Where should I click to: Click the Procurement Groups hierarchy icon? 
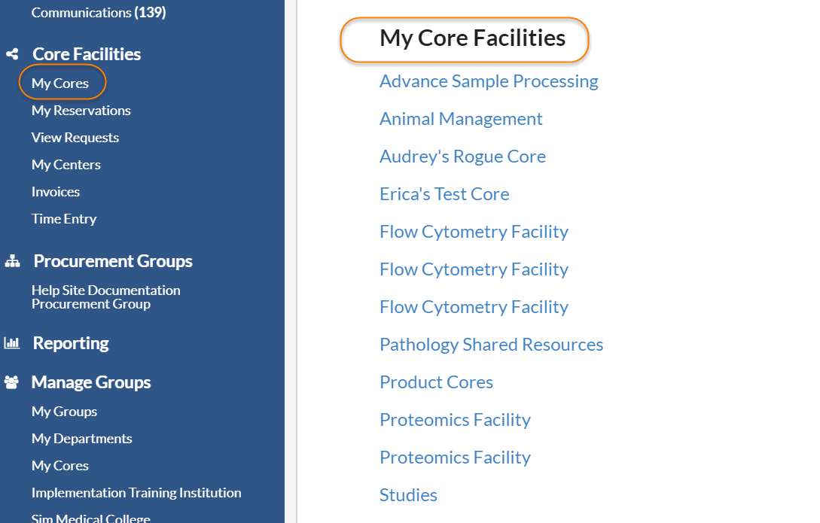click(x=11, y=261)
